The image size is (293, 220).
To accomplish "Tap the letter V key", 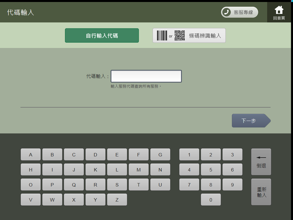I will point(30,200).
